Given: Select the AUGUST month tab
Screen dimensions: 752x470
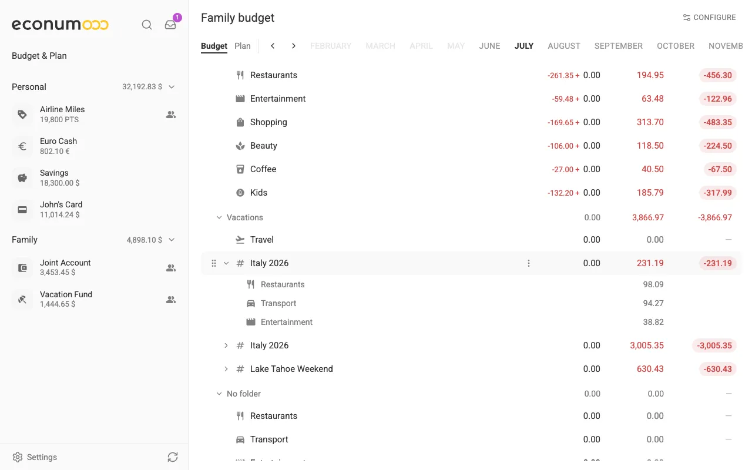Looking at the screenshot, I should (x=564, y=46).
